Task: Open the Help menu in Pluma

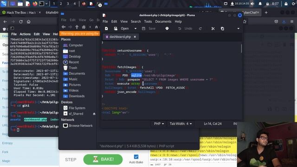Action: [x=178, y=22]
